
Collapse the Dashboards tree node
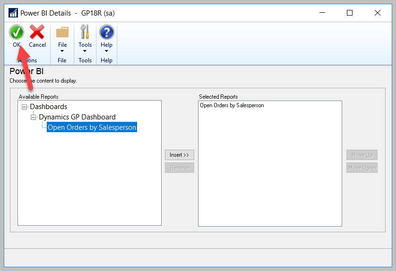[x=24, y=107]
